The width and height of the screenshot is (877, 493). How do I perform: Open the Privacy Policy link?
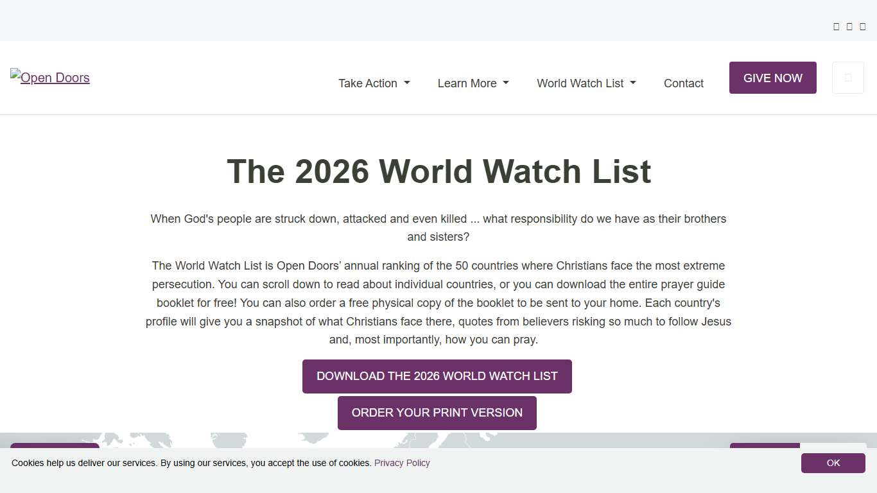pos(402,463)
